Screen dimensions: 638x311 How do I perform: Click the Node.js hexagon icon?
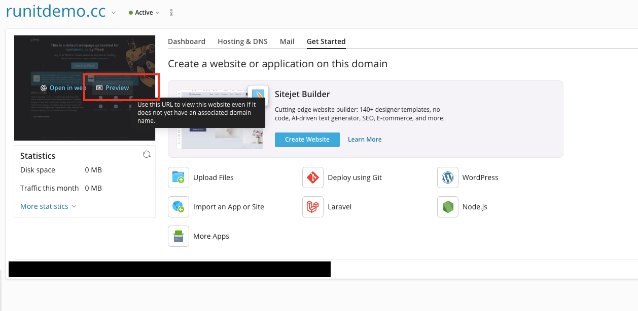(x=447, y=207)
